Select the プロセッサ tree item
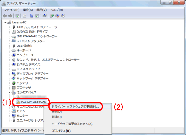The width and height of the screenshot is (186, 135). coord(24,88)
